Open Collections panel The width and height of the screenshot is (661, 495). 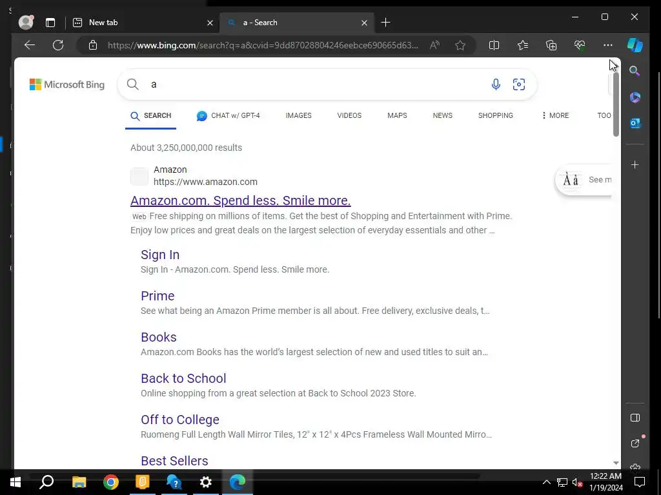[551, 45]
